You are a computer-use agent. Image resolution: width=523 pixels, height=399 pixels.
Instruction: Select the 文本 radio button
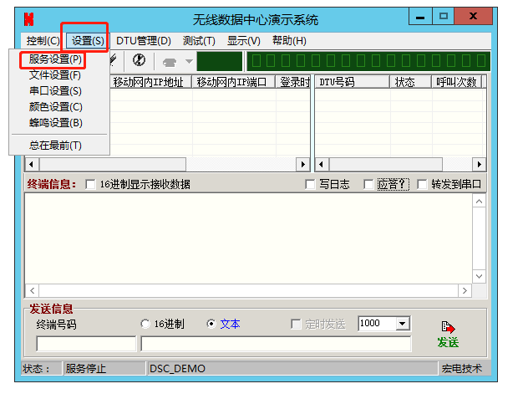[211, 324]
